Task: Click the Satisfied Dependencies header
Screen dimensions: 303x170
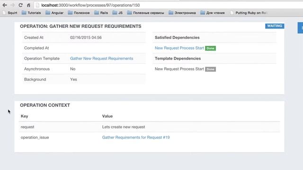Action: 177,38
